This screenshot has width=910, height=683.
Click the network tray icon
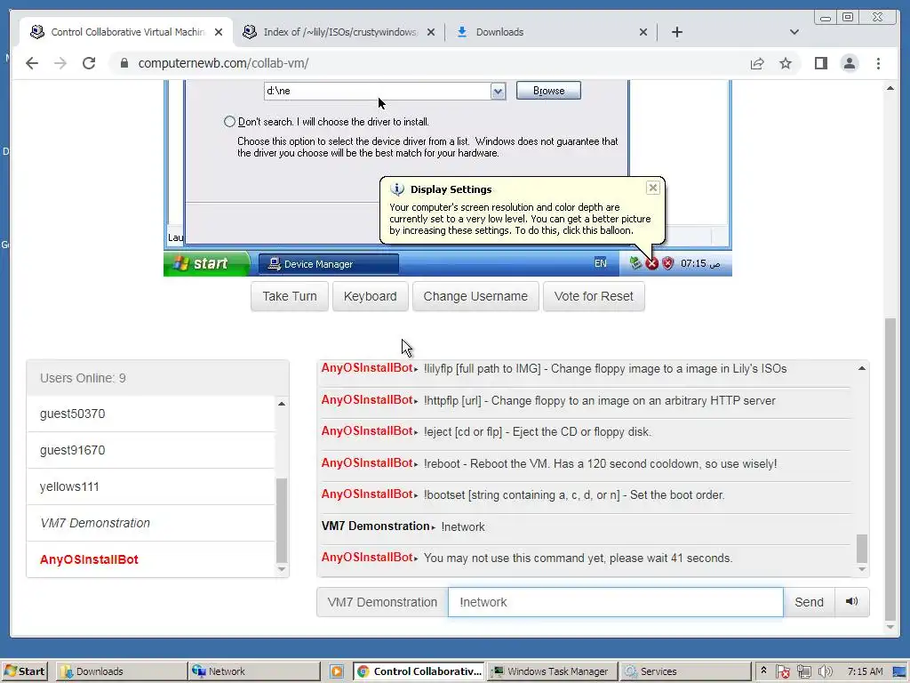803,671
